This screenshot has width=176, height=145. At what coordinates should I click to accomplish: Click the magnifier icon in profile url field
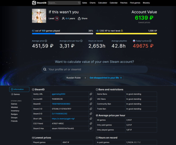(45, 69)
